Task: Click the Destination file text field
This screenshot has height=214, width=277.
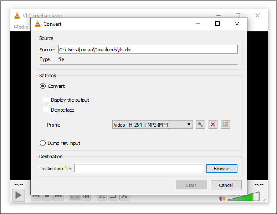Action: pyautogui.click(x=138, y=169)
